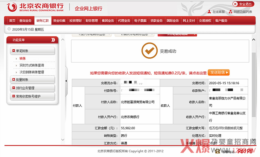Open 在线客服 online customer service
The width and height of the screenshot is (260, 157).
(x=219, y=12)
